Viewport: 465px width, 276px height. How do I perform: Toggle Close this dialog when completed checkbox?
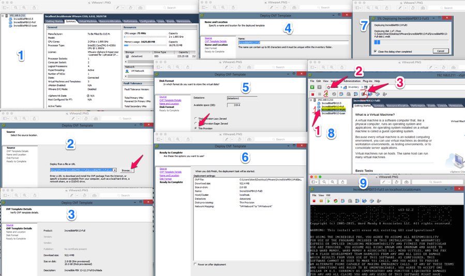tap(375, 51)
